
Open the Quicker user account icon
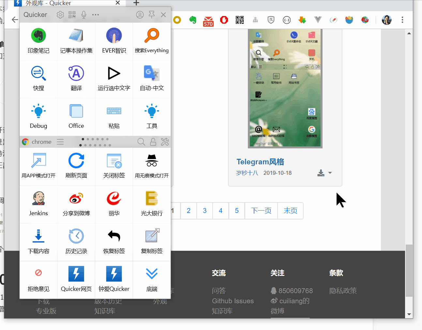click(x=140, y=15)
